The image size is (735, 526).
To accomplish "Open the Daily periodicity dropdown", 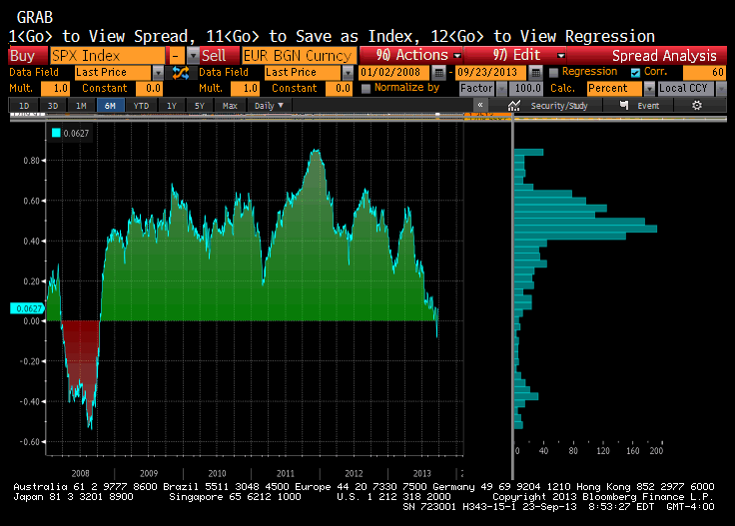I will 269,106.
